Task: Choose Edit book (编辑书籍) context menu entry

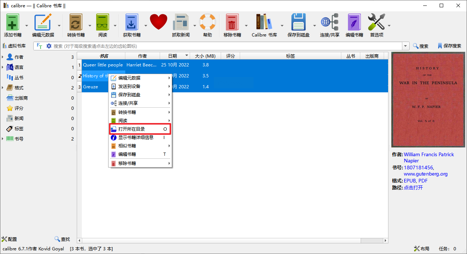Action: [x=140, y=154]
